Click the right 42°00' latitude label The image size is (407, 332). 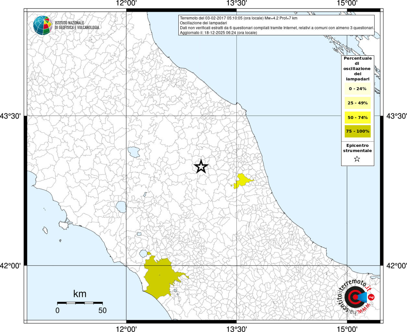396,266
